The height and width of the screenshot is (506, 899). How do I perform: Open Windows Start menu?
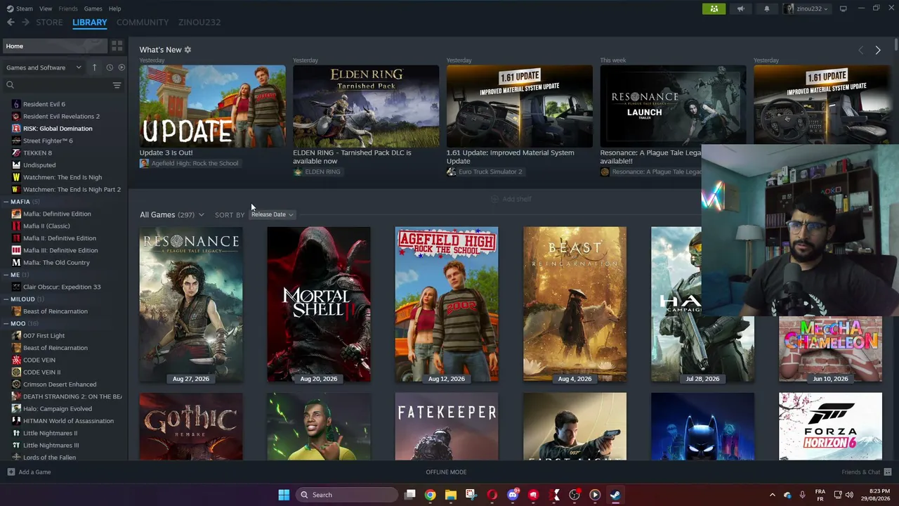coord(284,495)
